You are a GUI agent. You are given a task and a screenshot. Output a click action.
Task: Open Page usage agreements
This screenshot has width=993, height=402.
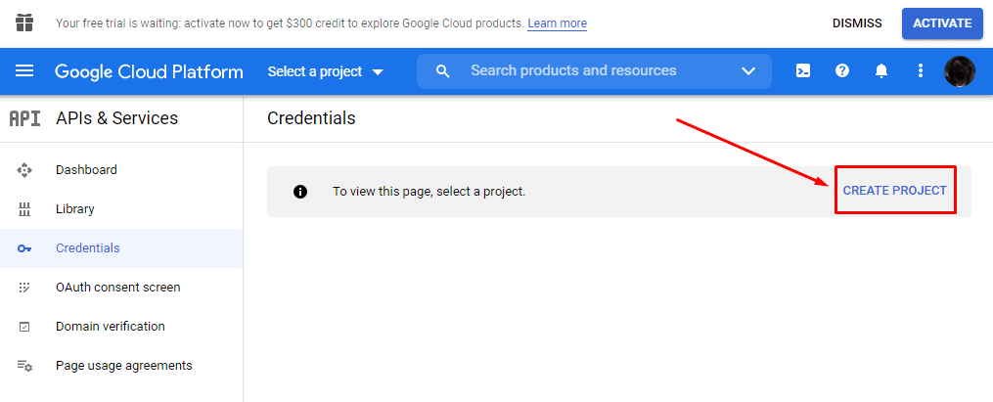pyautogui.click(x=123, y=366)
